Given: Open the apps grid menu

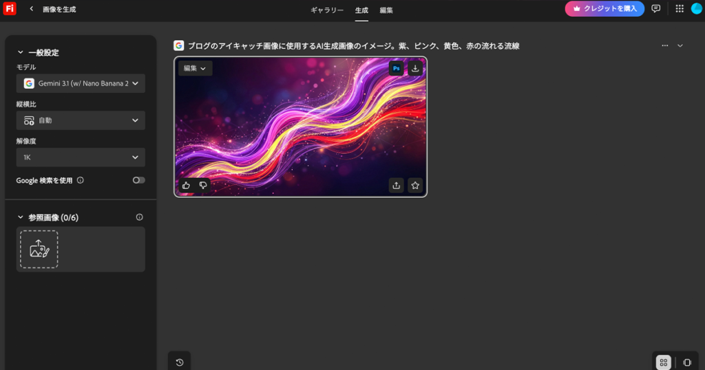Looking at the screenshot, I should pos(680,9).
